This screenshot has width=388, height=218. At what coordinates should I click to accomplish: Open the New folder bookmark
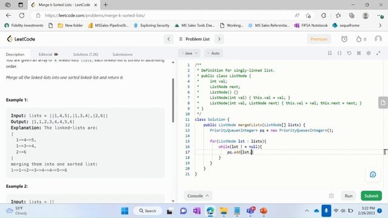tap(70, 25)
